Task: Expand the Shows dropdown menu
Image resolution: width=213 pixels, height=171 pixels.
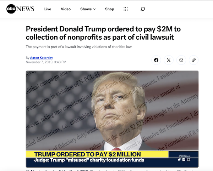Action: [88, 9]
